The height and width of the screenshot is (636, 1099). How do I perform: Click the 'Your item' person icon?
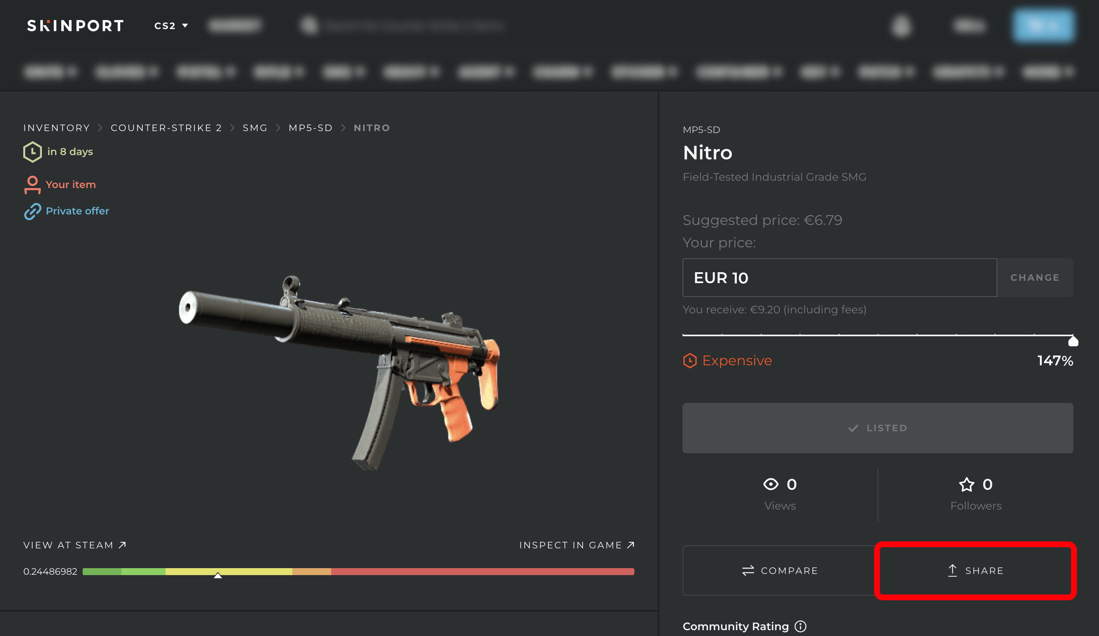pyautogui.click(x=32, y=185)
